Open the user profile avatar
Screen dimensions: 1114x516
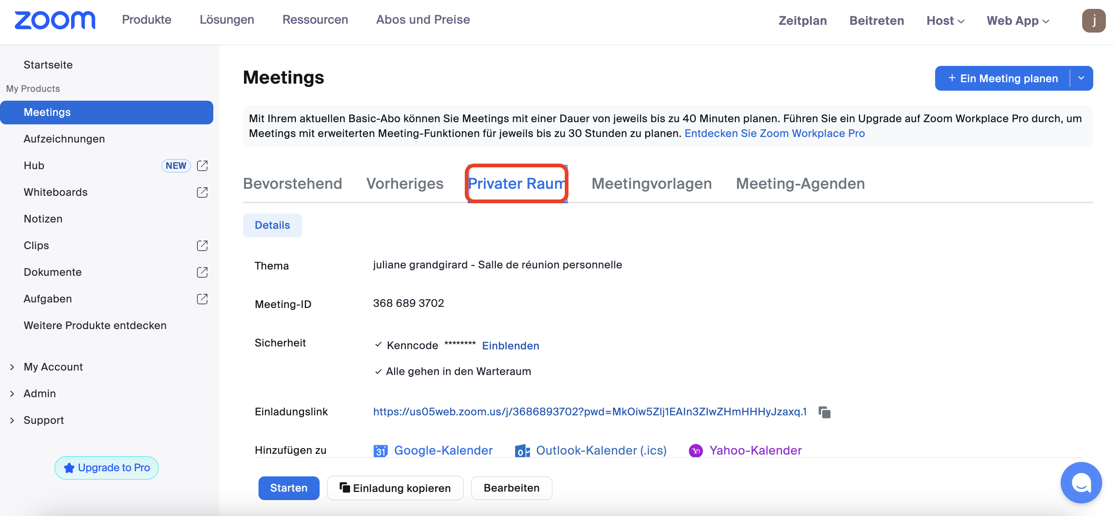coord(1093,20)
